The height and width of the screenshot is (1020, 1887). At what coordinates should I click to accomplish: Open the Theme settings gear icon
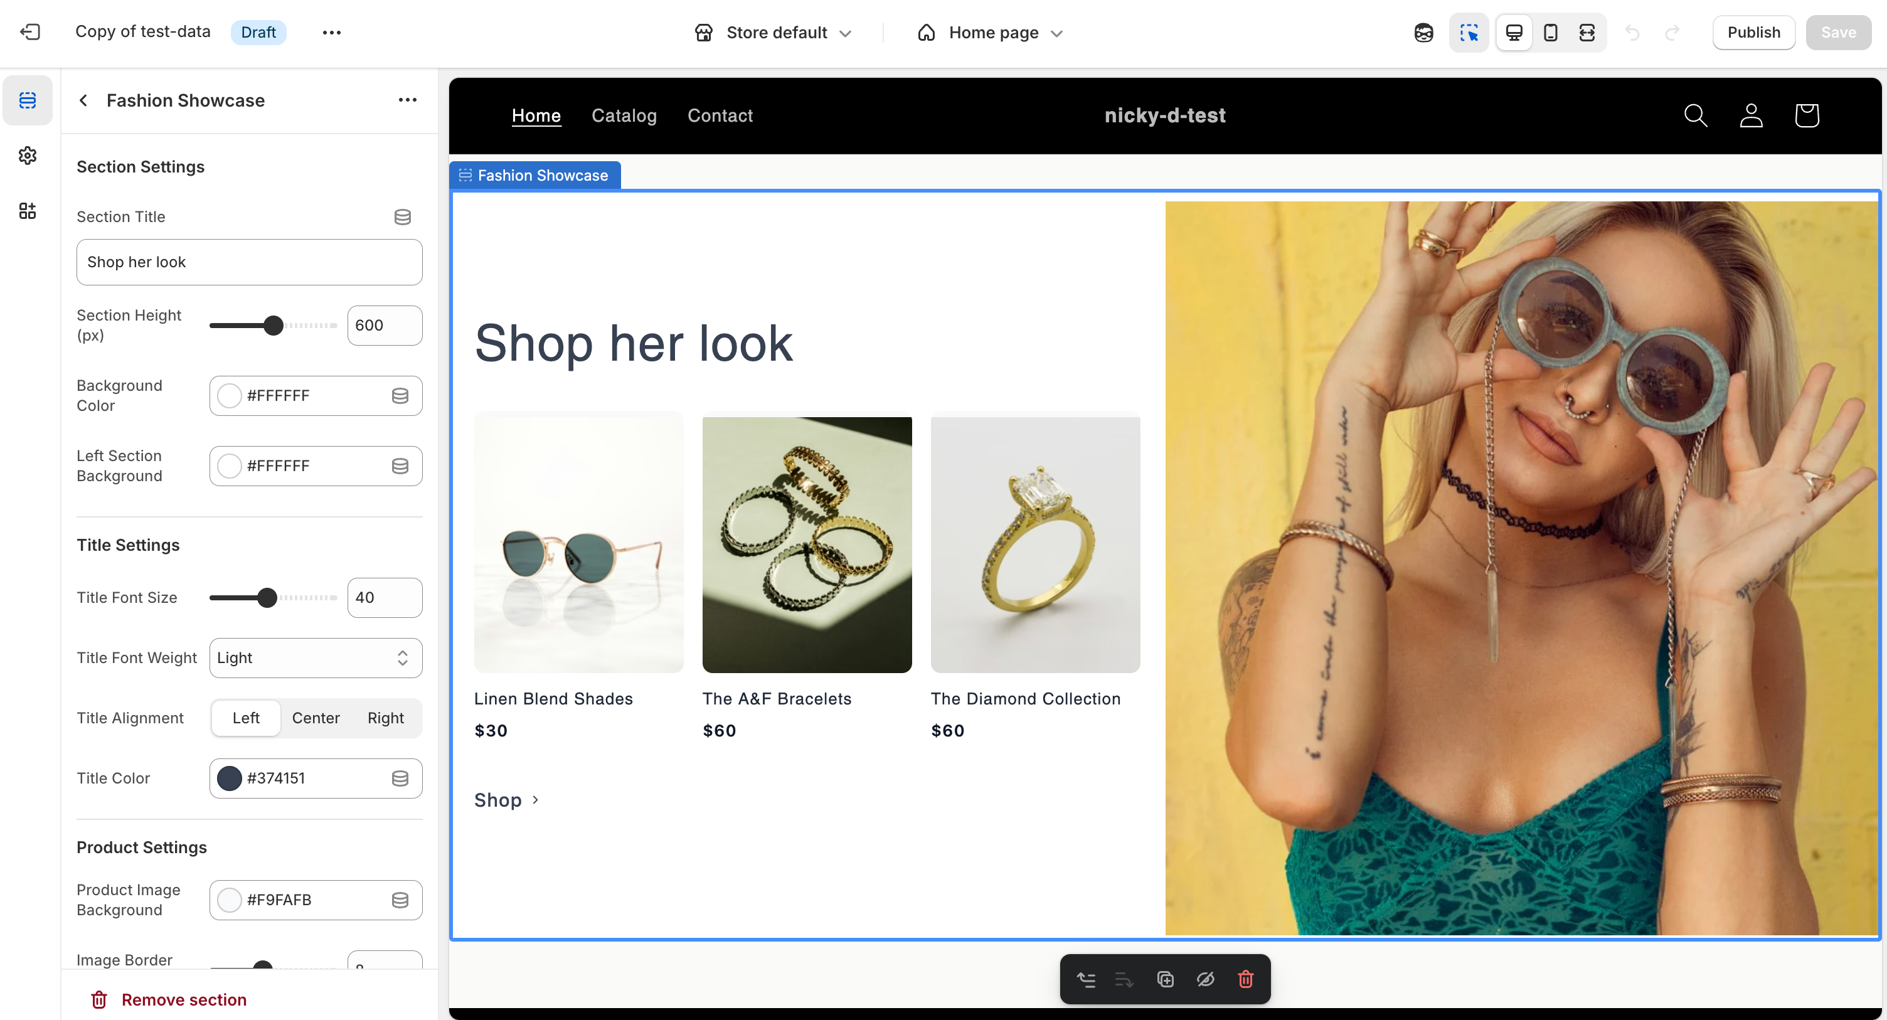(28, 156)
